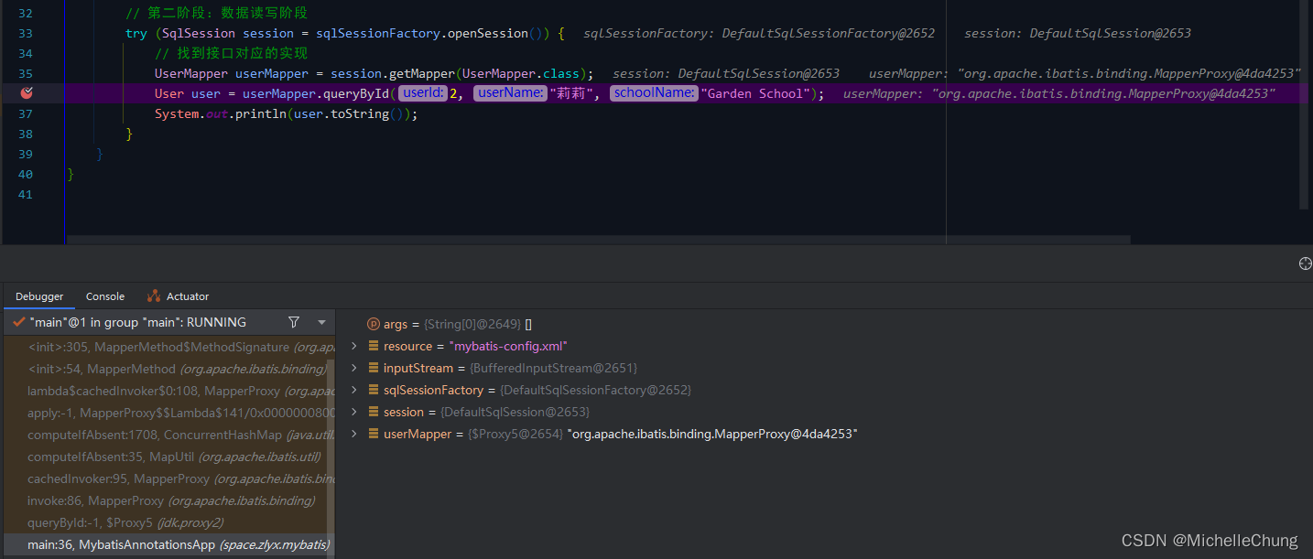This screenshot has width=1313, height=559.
Task: Select frame computeIfAbsent:1708, ConcurrentHashMap
Action: (165, 435)
